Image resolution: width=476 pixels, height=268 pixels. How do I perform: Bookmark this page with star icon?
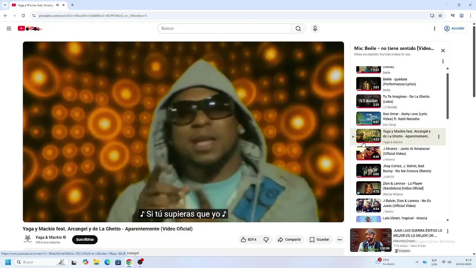click(440, 16)
